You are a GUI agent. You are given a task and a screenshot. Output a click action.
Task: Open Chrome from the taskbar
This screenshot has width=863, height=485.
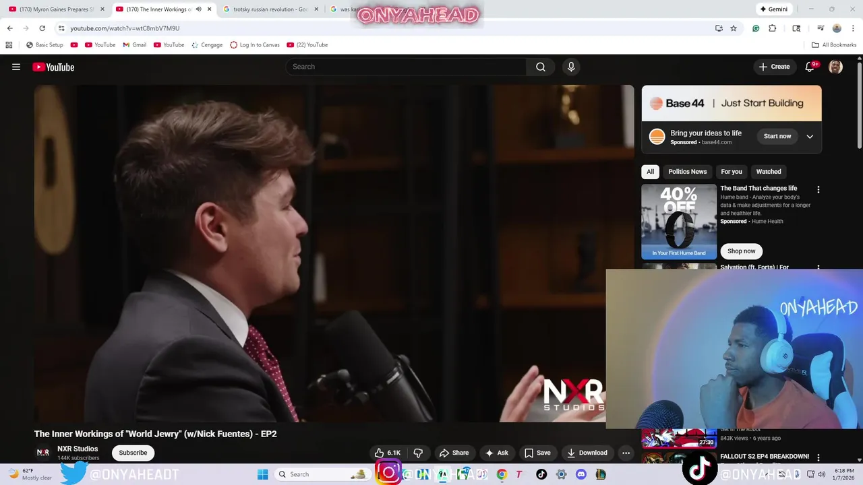click(502, 474)
